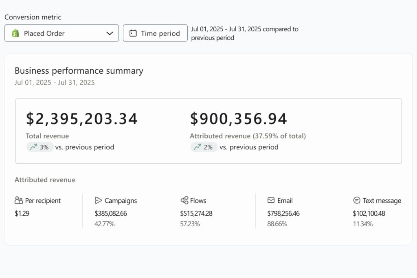The width and height of the screenshot is (417, 278).
Task: Expand the dropdown chevron beside Placed Order
Action: point(110,33)
